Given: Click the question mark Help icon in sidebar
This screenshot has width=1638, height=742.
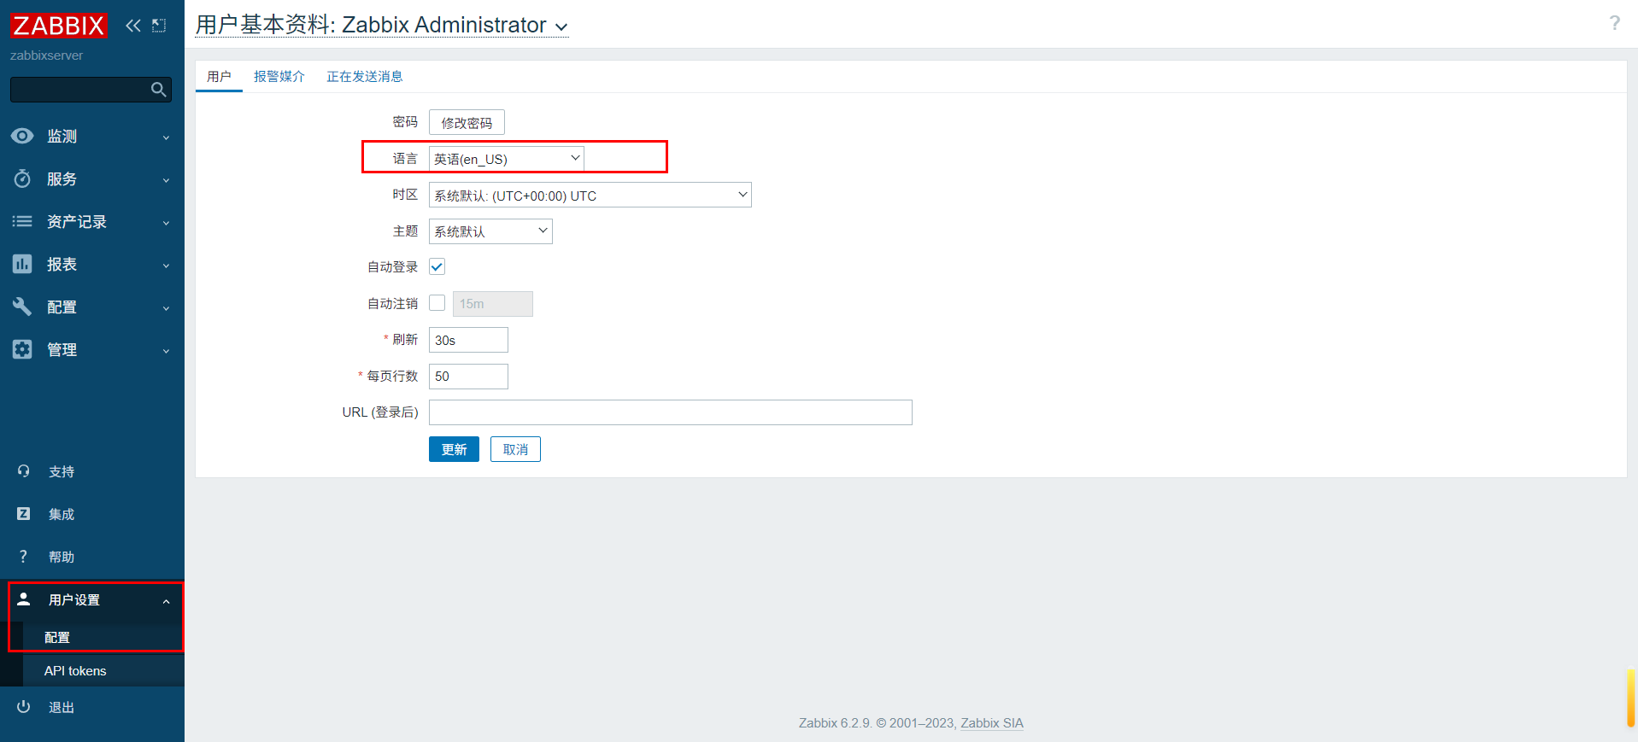Looking at the screenshot, I should (x=23, y=557).
